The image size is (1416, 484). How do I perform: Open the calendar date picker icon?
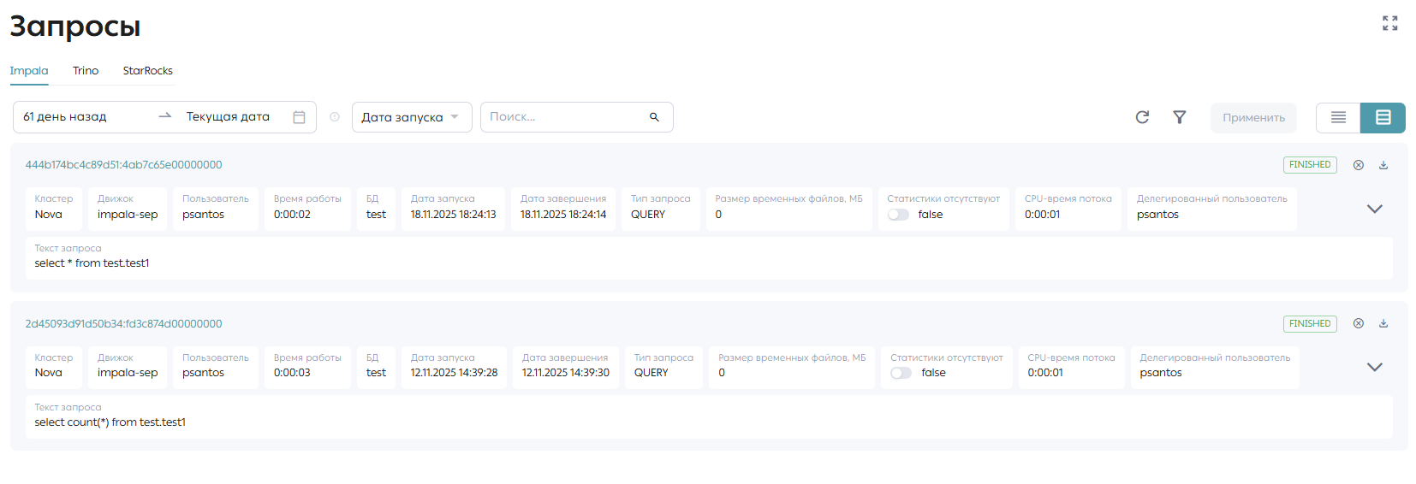(299, 117)
